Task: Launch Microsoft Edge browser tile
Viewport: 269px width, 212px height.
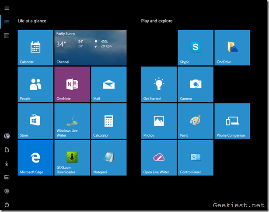Action: 35,158
